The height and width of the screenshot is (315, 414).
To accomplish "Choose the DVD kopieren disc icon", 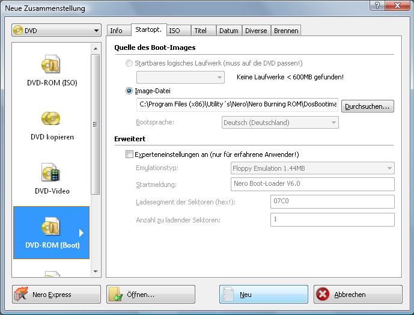I will point(51,118).
